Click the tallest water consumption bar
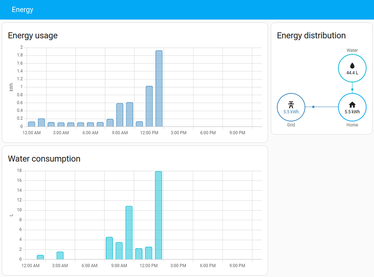374x277 pixels. click(x=159, y=215)
